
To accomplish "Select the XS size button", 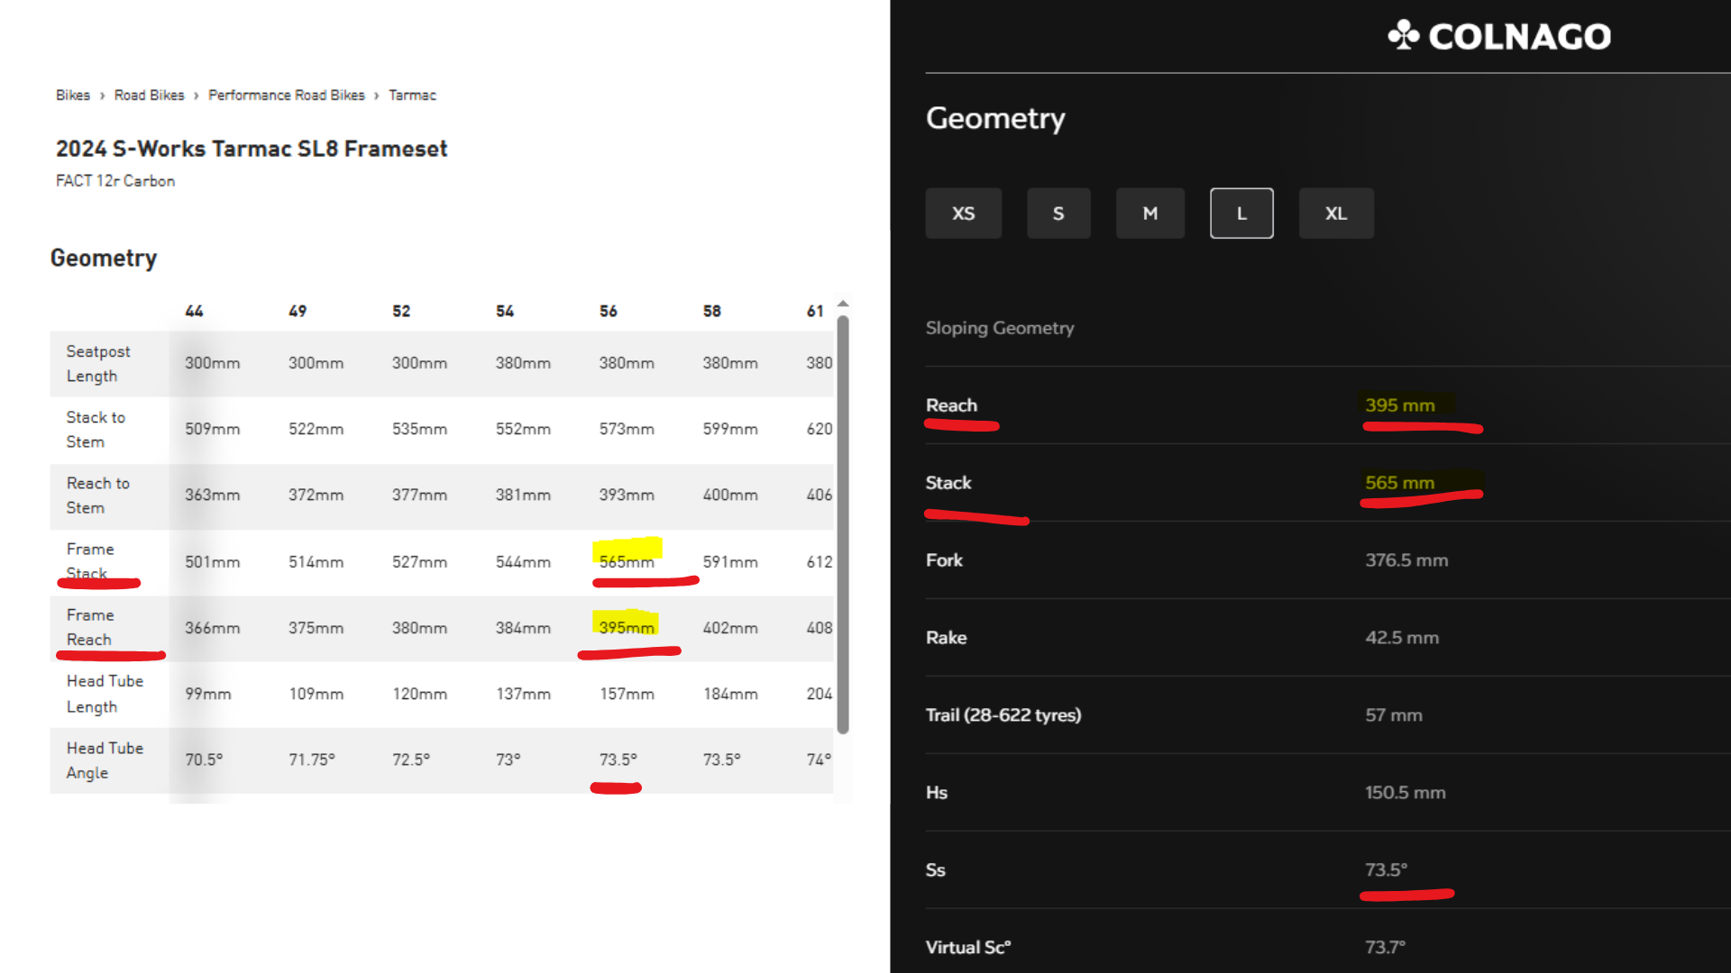I will click(x=963, y=214).
